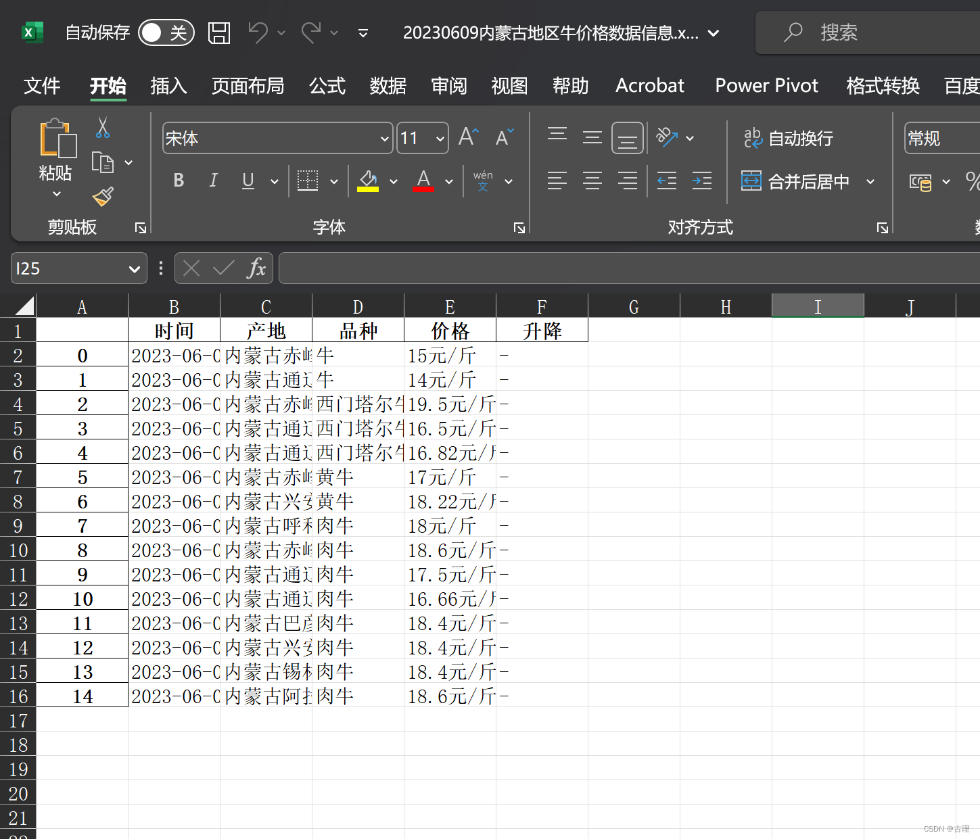980x839 pixels.
Task: Toggle Underline formatting
Action: point(248,180)
